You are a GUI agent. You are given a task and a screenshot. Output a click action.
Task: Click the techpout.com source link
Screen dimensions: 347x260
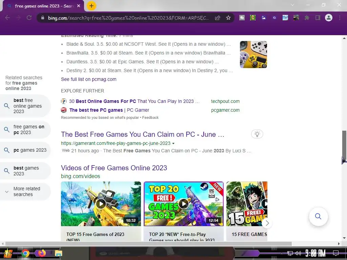(225, 101)
